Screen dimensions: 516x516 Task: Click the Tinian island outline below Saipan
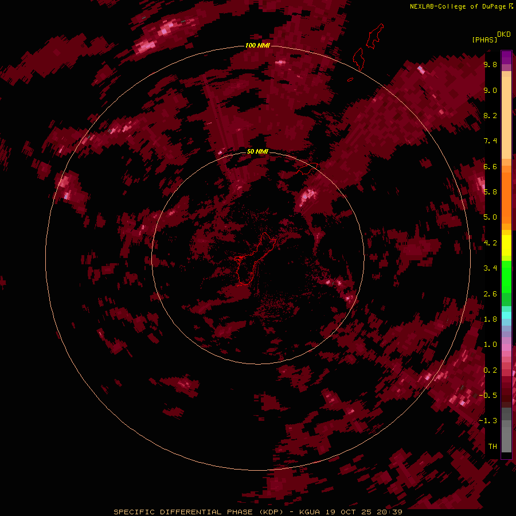click(x=358, y=59)
